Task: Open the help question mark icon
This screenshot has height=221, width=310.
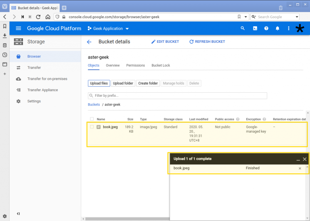Action: point(266,29)
